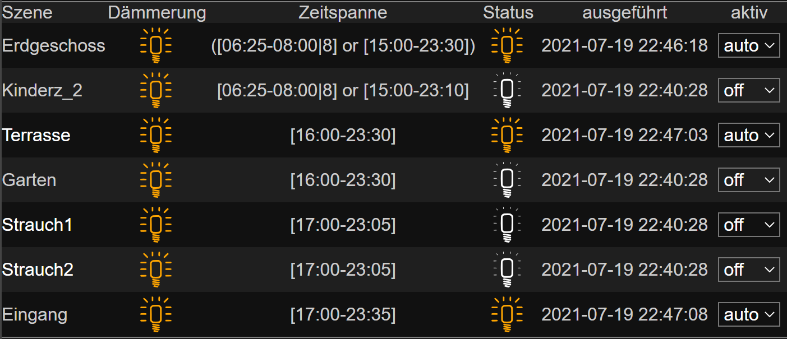Click the Garten Dämmerung bulb icon

pos(156,180)
